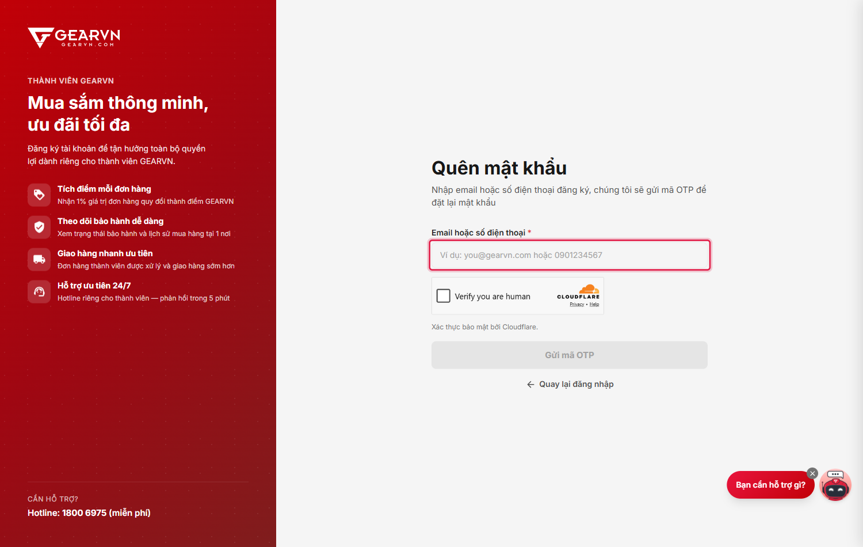Click the hotline '1800 6975 (miễn phí)' text
This screenshot has width=863, height=547.
point(106,513)
